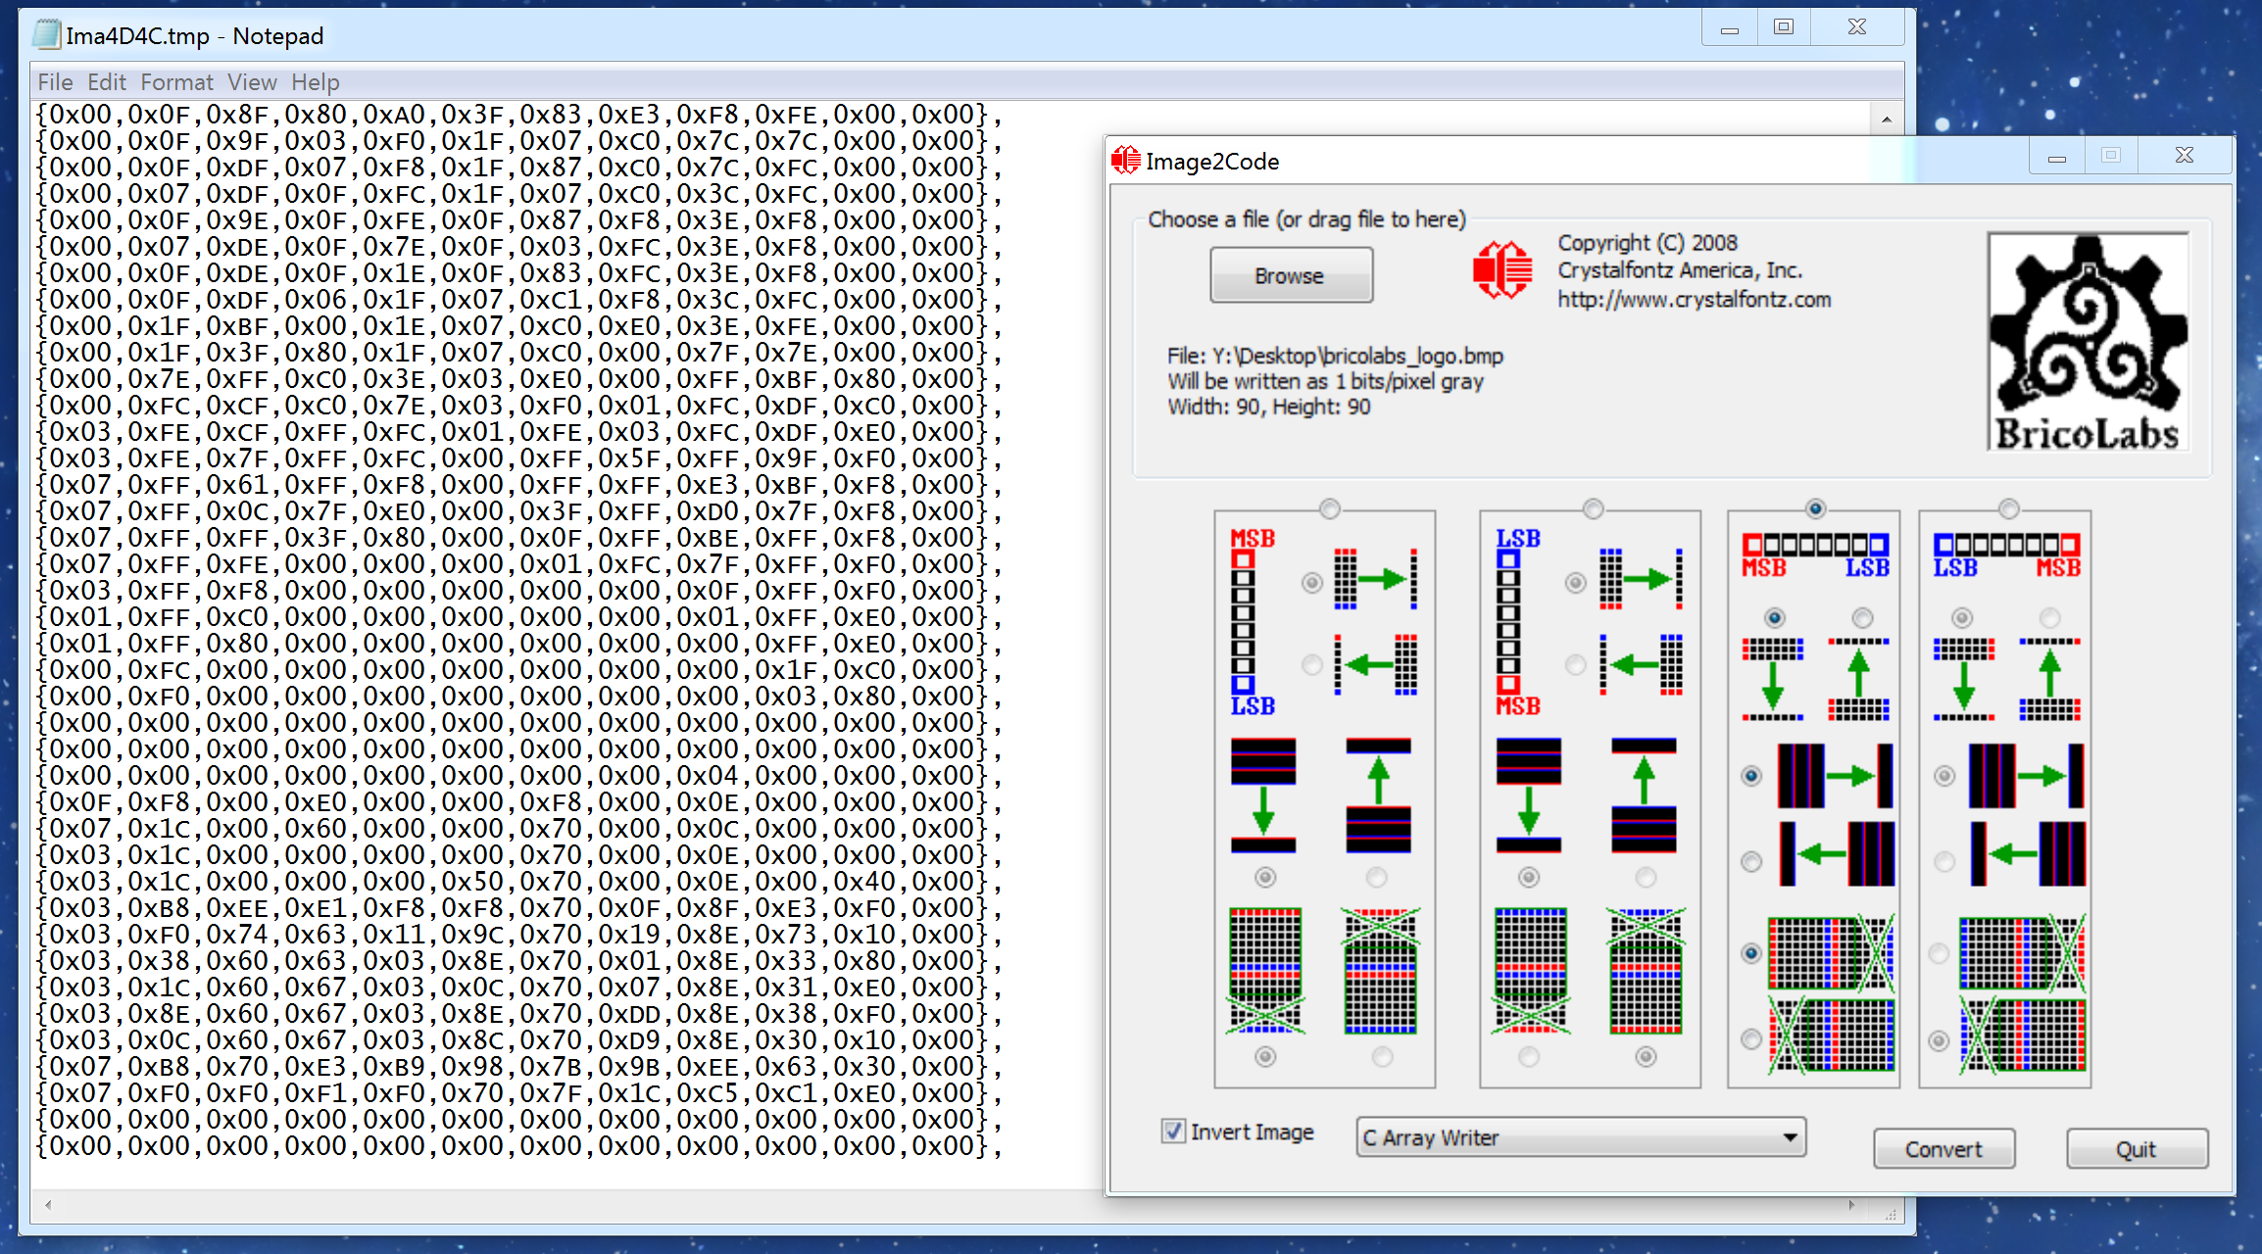Screen dimensions: 2262x1254
Task: Toggle the Invert Image checkbox
Action: point(1173,1132)
